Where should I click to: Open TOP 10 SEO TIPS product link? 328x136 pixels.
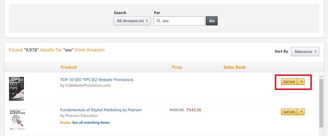click(x=97, y=80)
